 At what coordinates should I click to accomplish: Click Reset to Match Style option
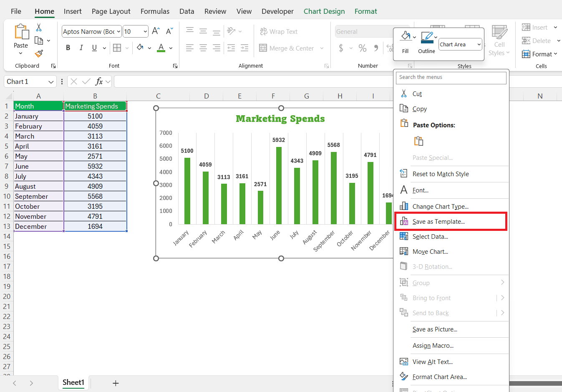[451, 174]
